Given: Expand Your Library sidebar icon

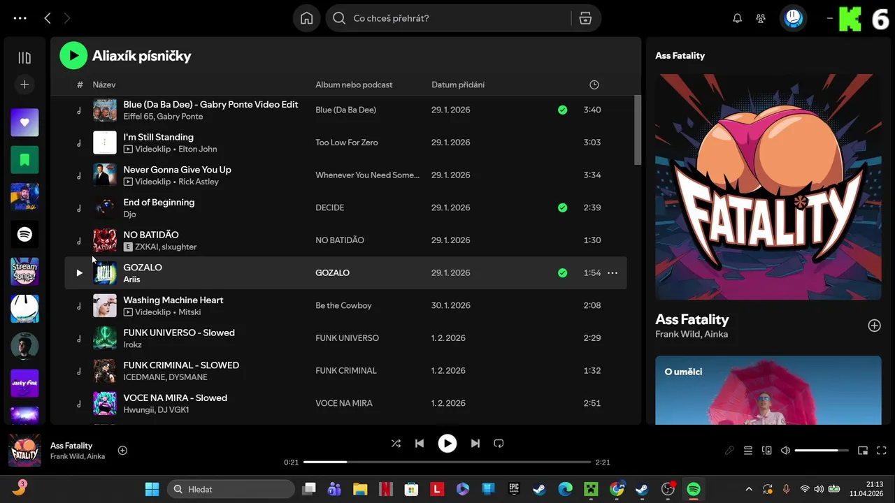Looking at the screenshot, I should point(24,58).
